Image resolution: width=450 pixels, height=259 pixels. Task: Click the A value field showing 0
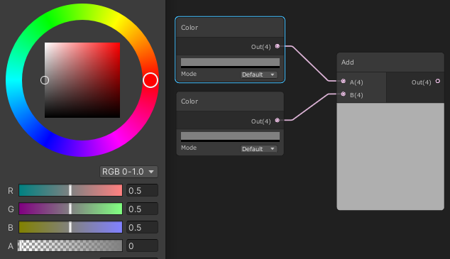(x=143, y=246)
